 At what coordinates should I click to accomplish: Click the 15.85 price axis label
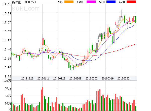pos(7,31)
